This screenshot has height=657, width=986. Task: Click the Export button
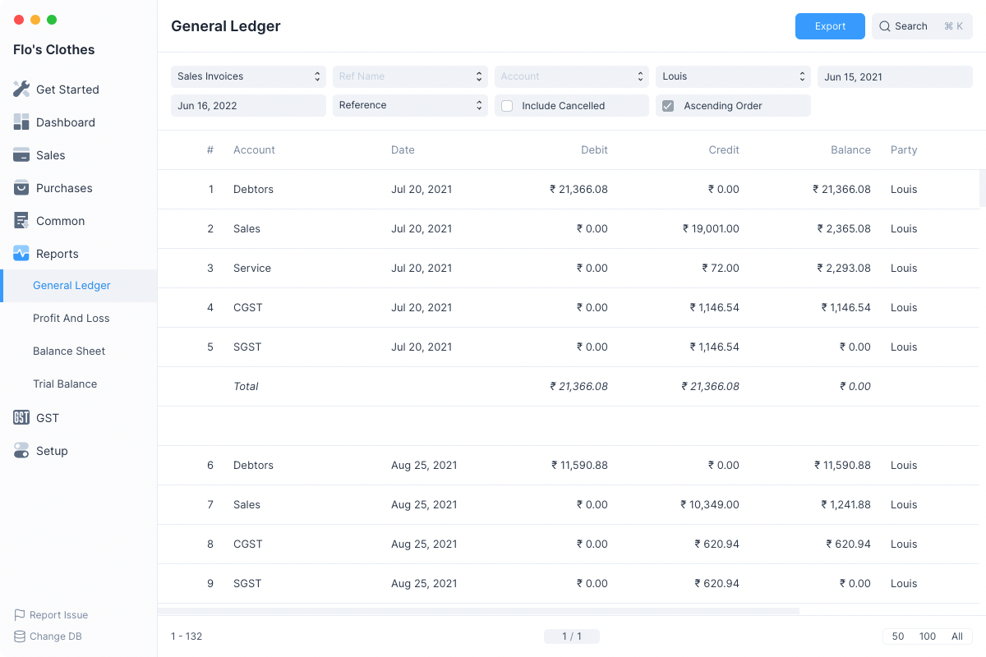(830, 26)
